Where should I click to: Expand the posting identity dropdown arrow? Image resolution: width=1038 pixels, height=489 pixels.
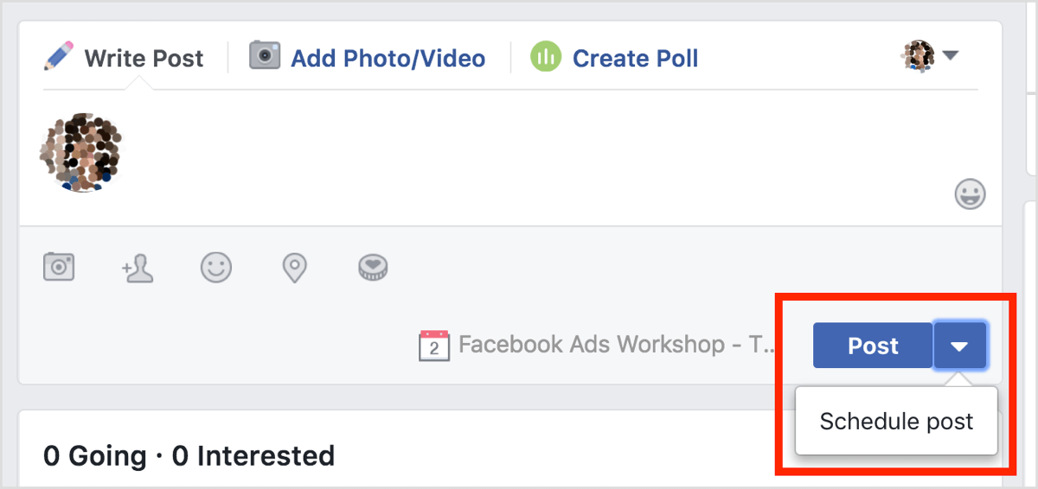coord(951,56)
